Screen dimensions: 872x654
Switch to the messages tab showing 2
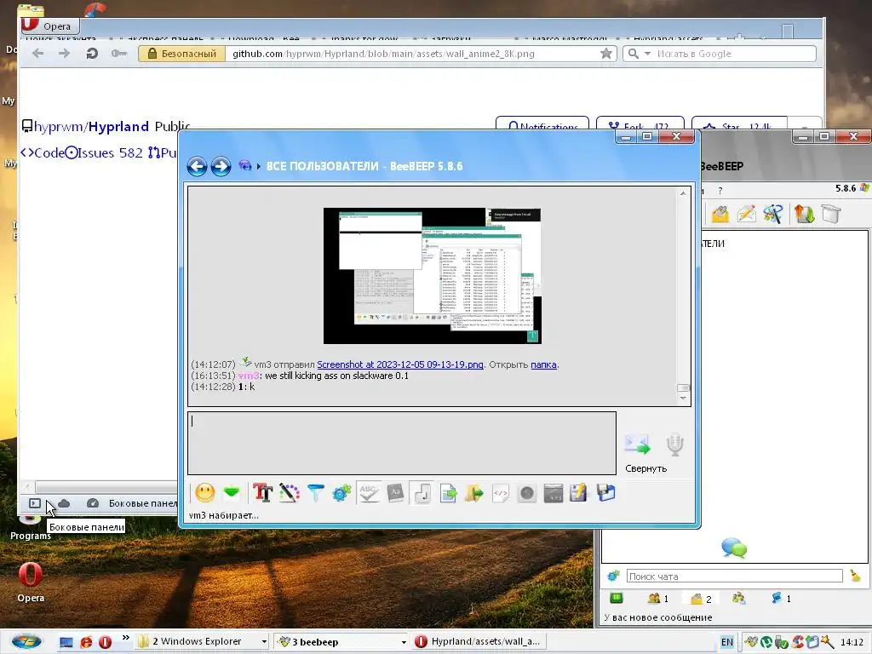(x=701, y=599)
